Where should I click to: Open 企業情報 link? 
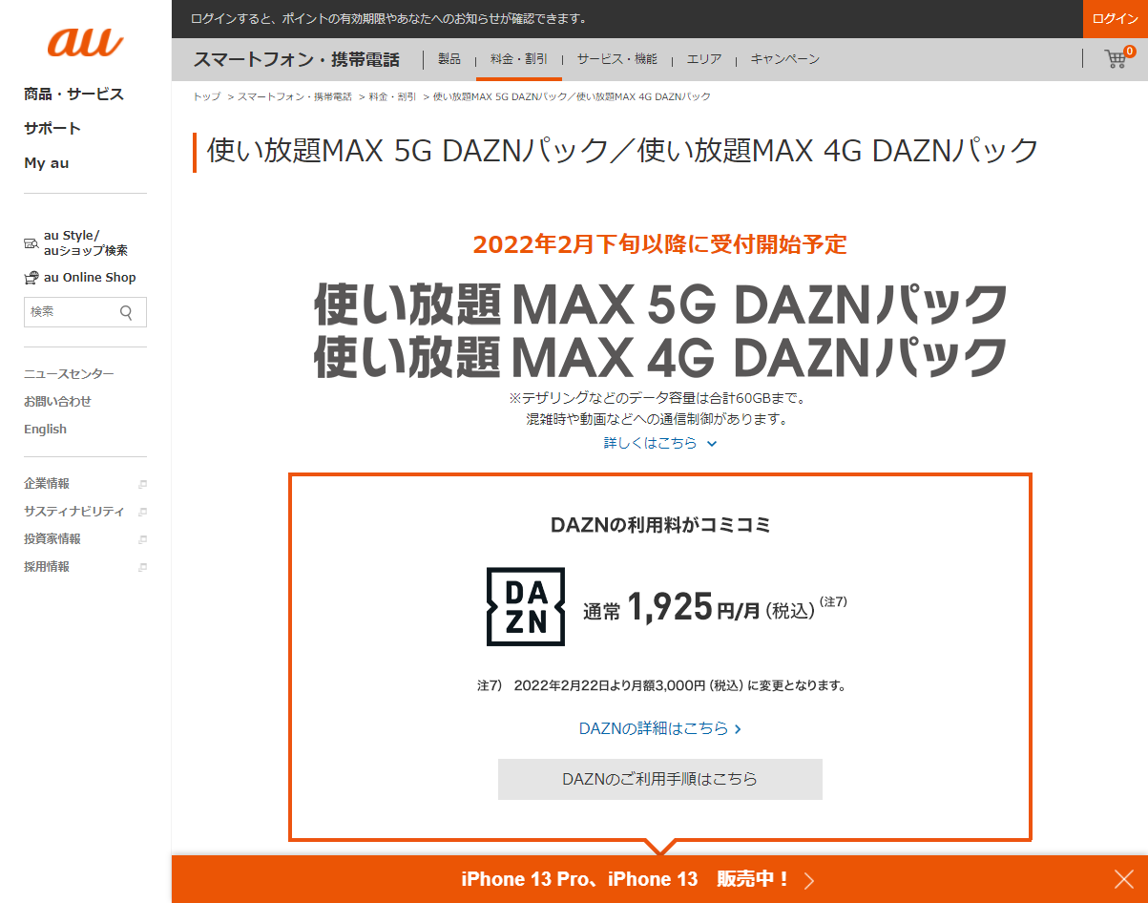point(47,484)
